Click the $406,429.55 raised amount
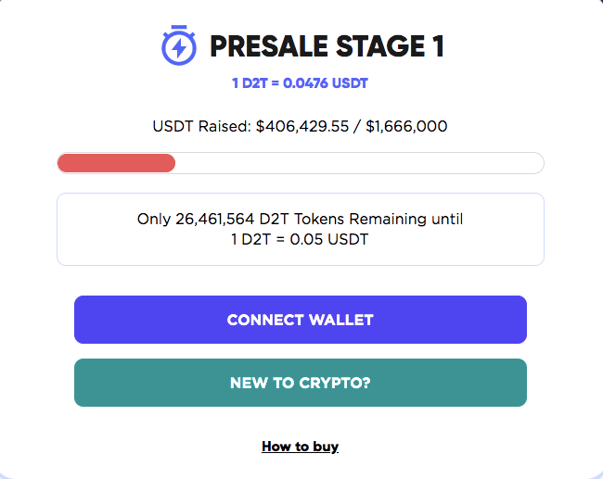Screen dimensions: 603x479 pos(298,126)
